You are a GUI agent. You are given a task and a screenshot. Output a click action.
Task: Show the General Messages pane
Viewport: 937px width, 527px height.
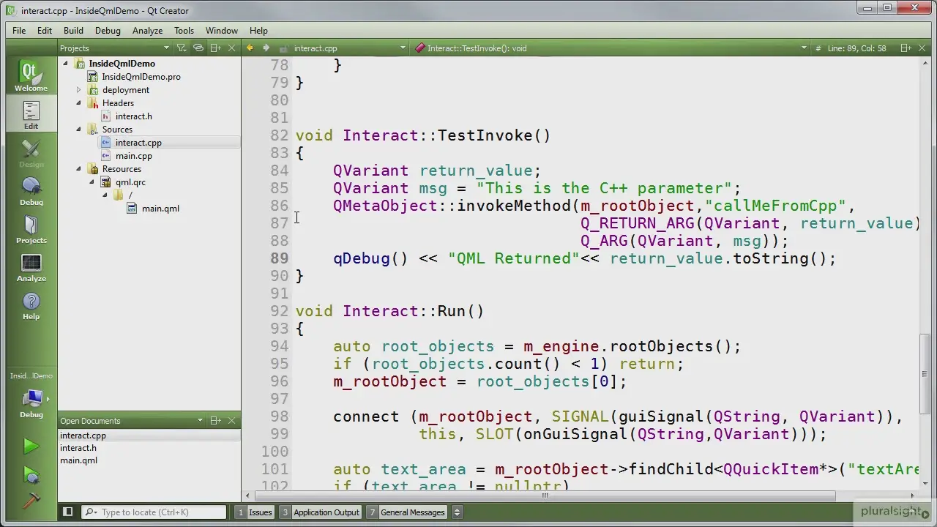407,512
